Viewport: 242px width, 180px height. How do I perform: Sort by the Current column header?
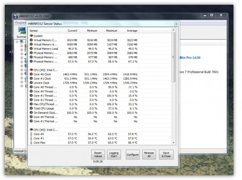69,31
